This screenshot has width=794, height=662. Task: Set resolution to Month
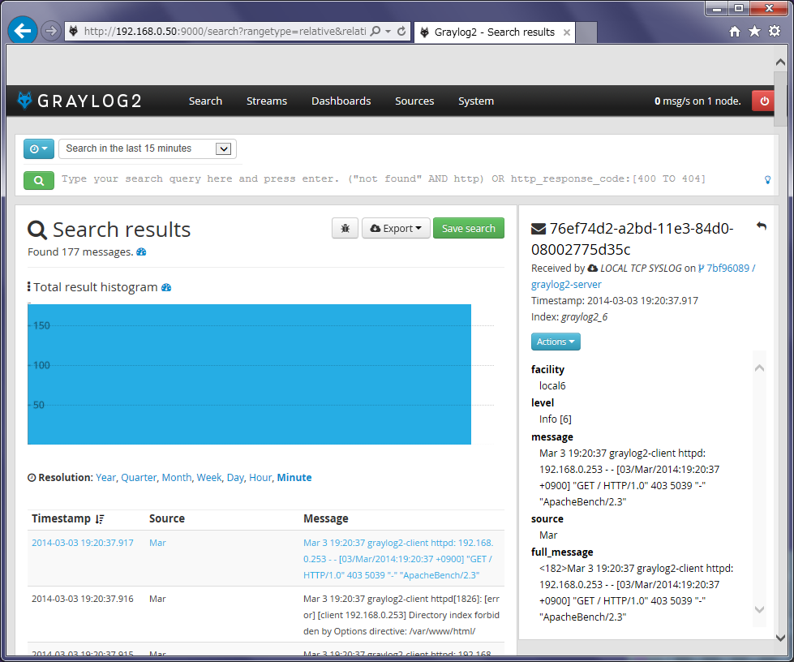[x=177, y=478]
